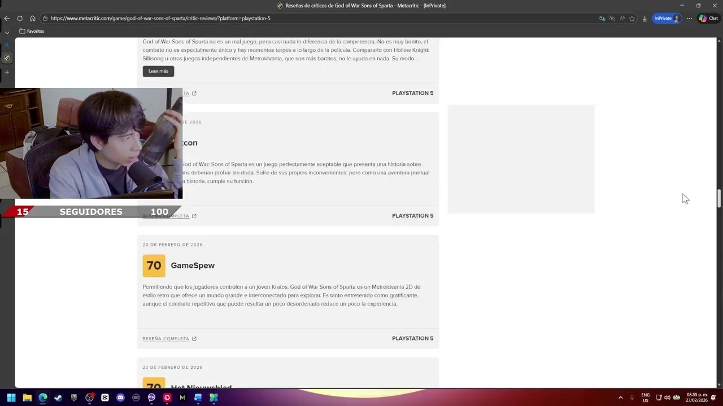Go back with browser back arrow
Image resolution: width=723 pixels, height=406 pixels.
pyautogui.click(x=7, y=18)
